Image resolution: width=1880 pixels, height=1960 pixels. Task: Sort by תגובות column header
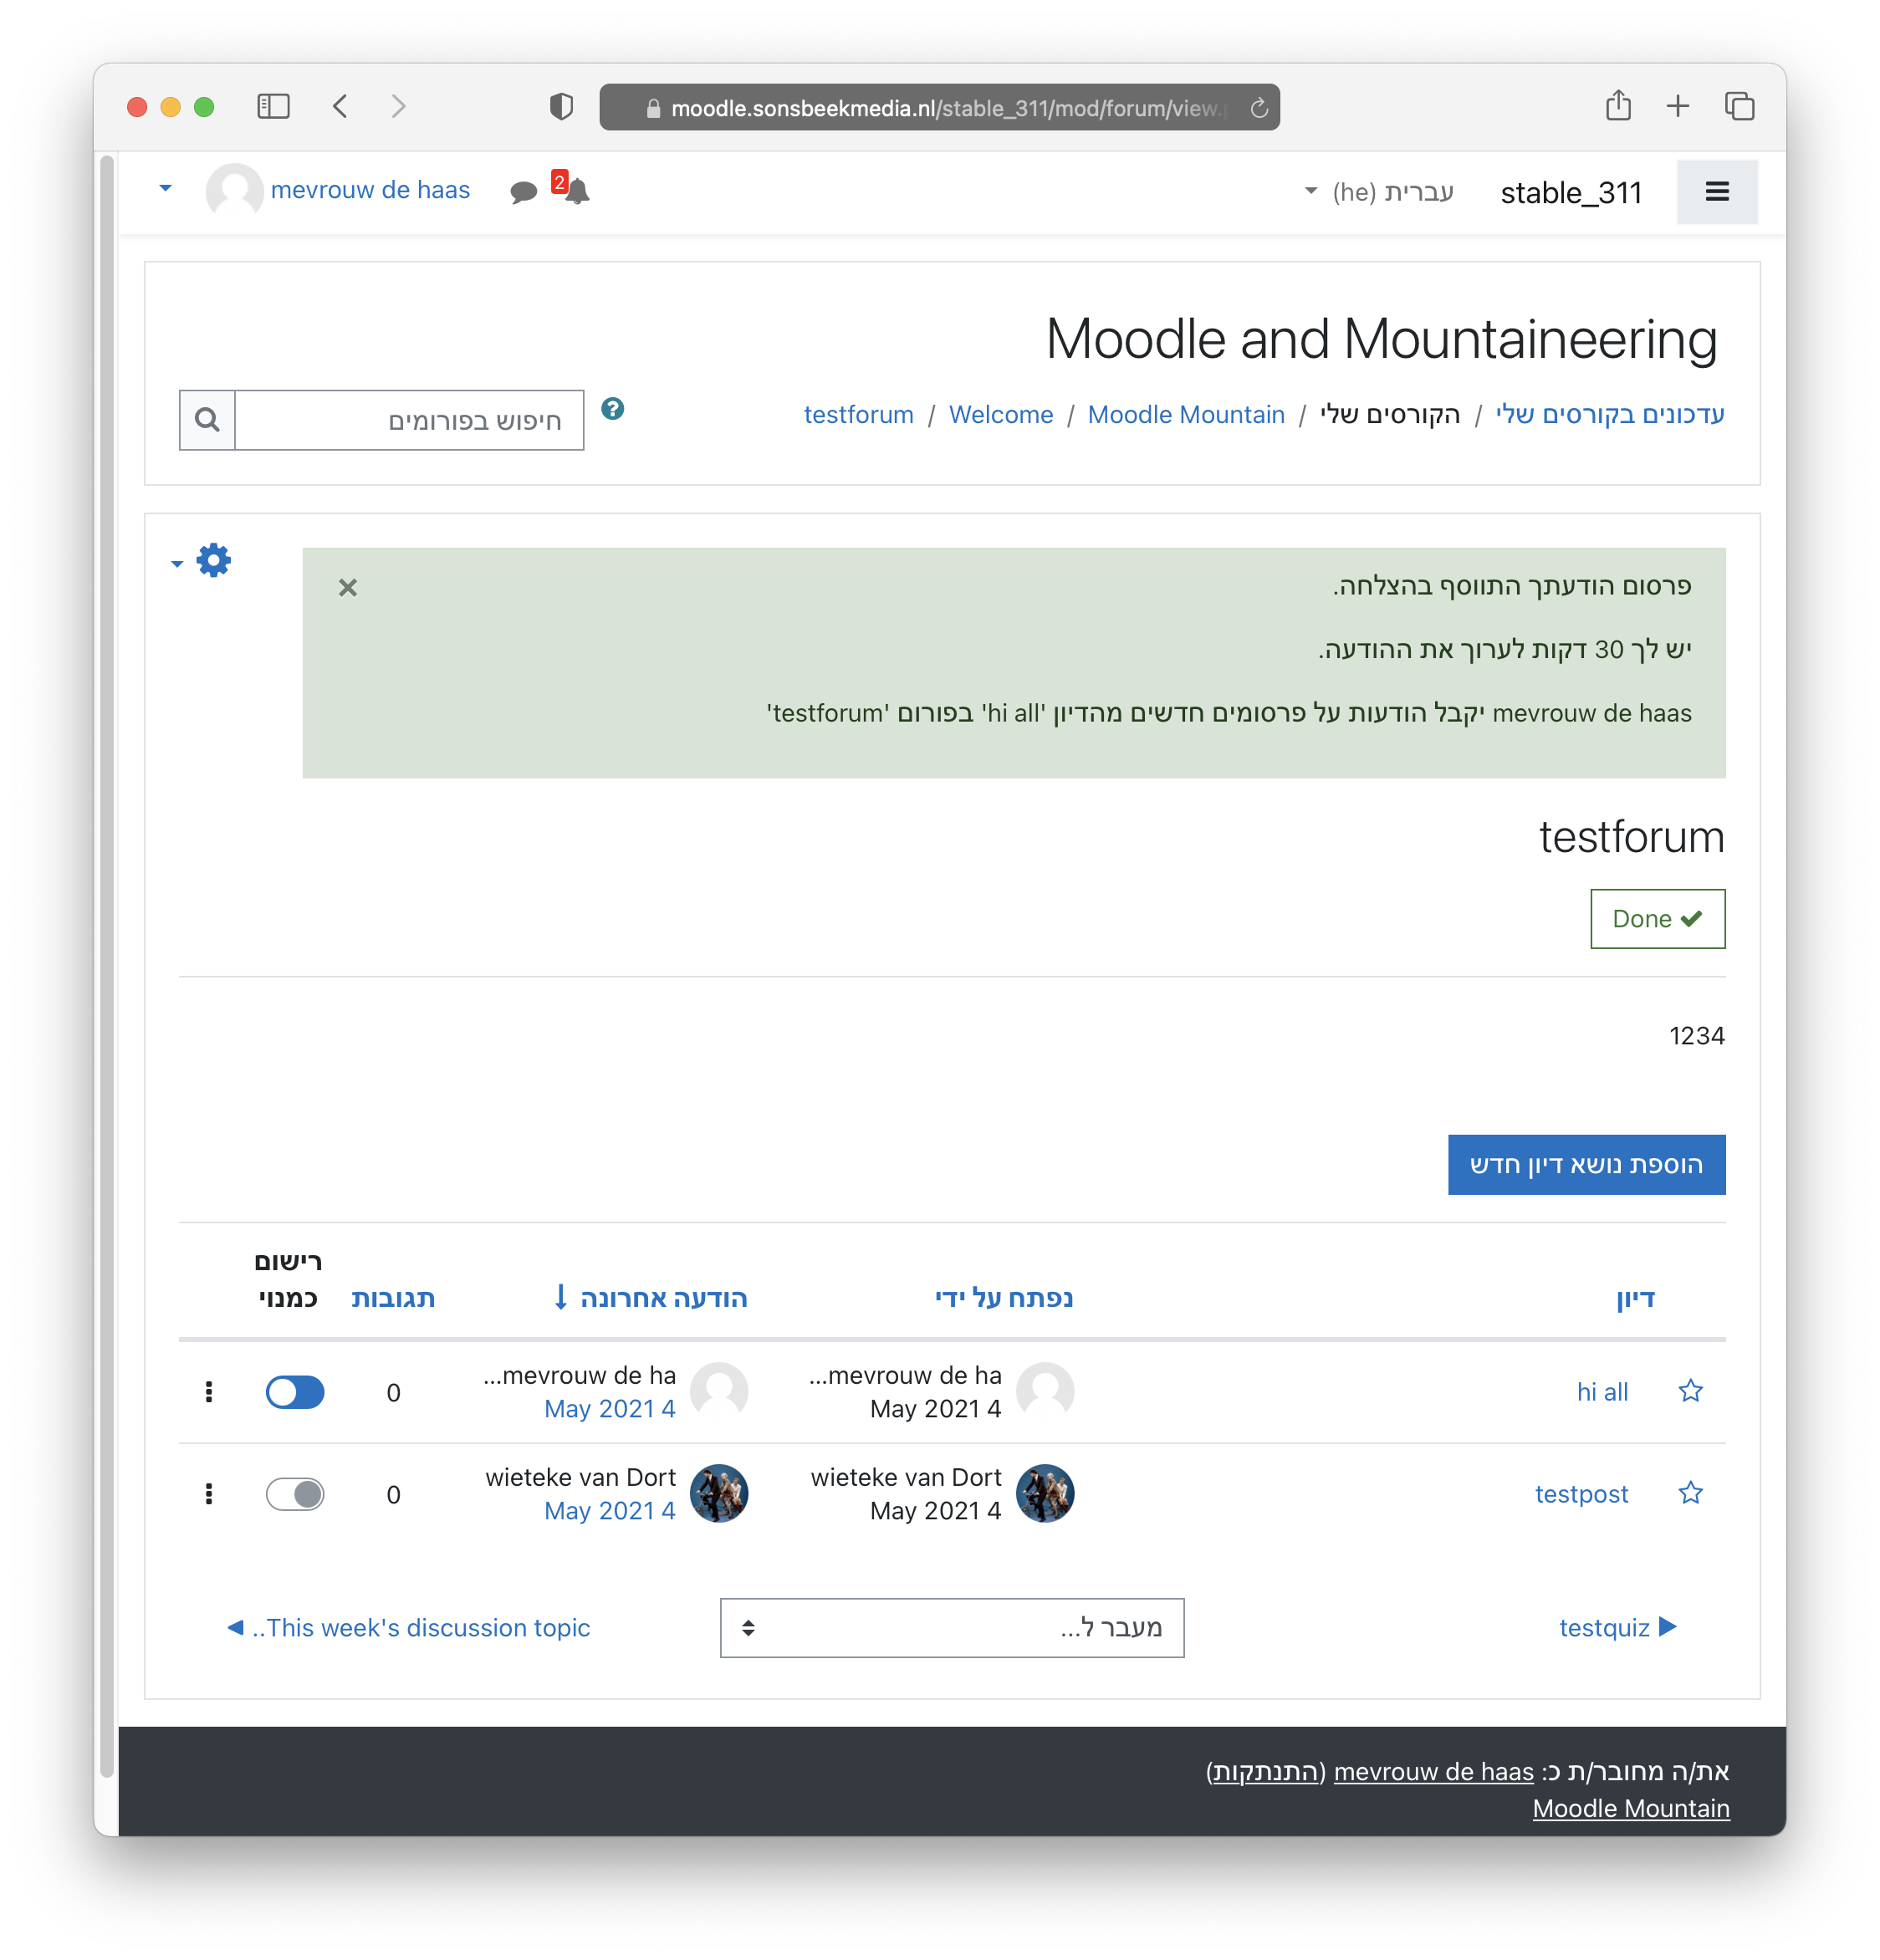(392, 1297)
